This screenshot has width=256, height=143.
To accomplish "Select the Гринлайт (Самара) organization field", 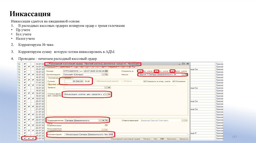I will point(82,74).
